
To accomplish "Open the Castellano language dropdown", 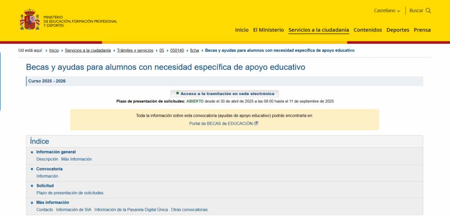I will [x=387, y=11].
